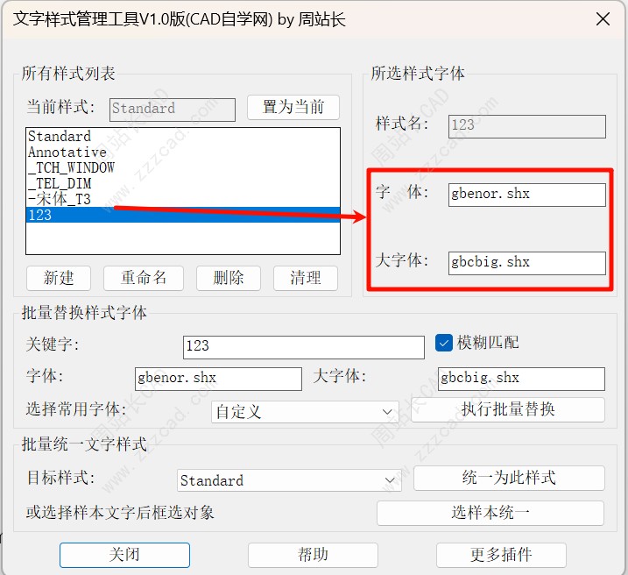Image resolution: width=628 pixels, height=575 pixels.
Task: Click the 置为当前 button
Action: (293, 108)
